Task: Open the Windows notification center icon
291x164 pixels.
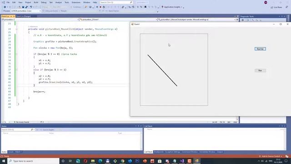Action: click(286, 161)
